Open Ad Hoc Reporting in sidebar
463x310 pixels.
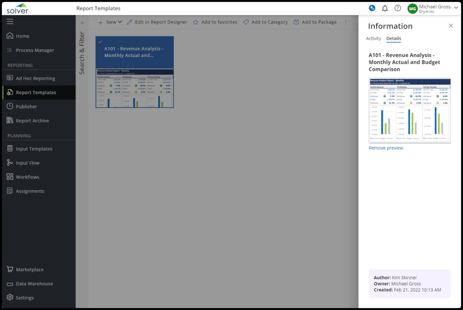click(x=35, y=78)
